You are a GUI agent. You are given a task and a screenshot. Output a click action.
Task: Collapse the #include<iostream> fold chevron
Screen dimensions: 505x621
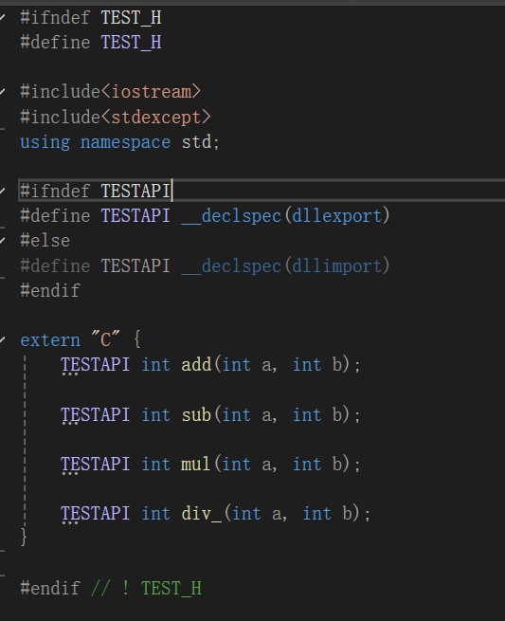(3, 92)
